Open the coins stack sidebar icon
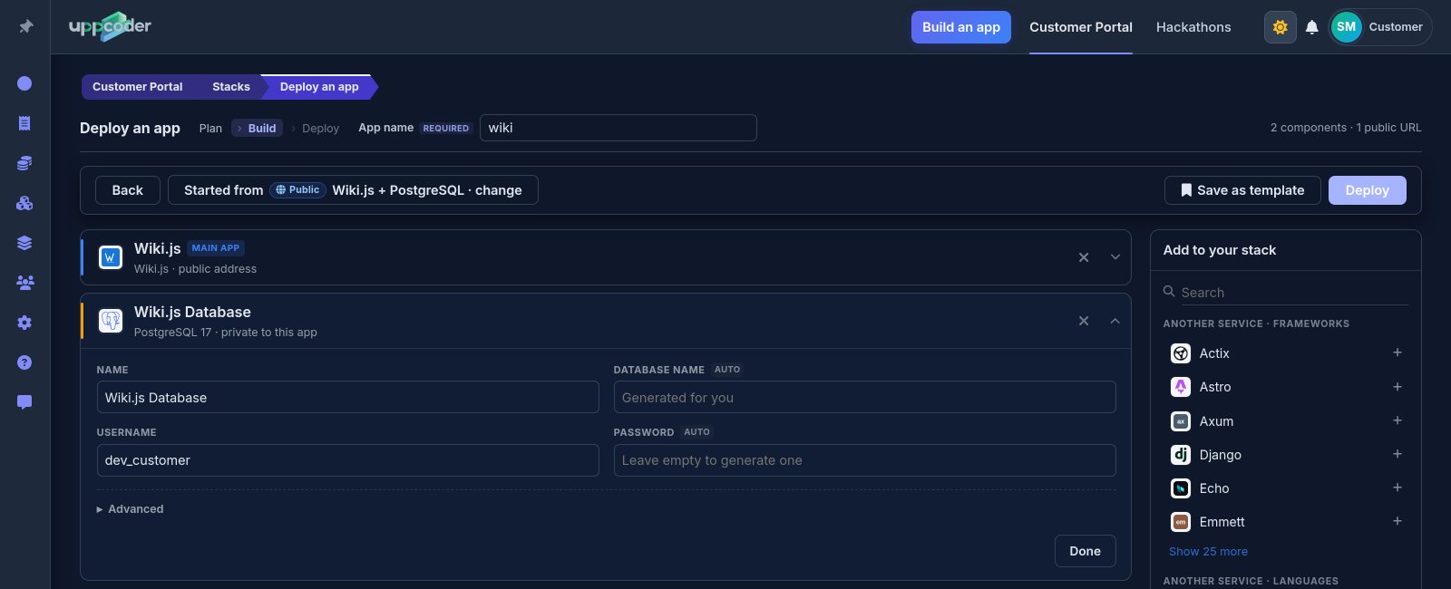Screen dimensions: 1451x589 (24, 163)
